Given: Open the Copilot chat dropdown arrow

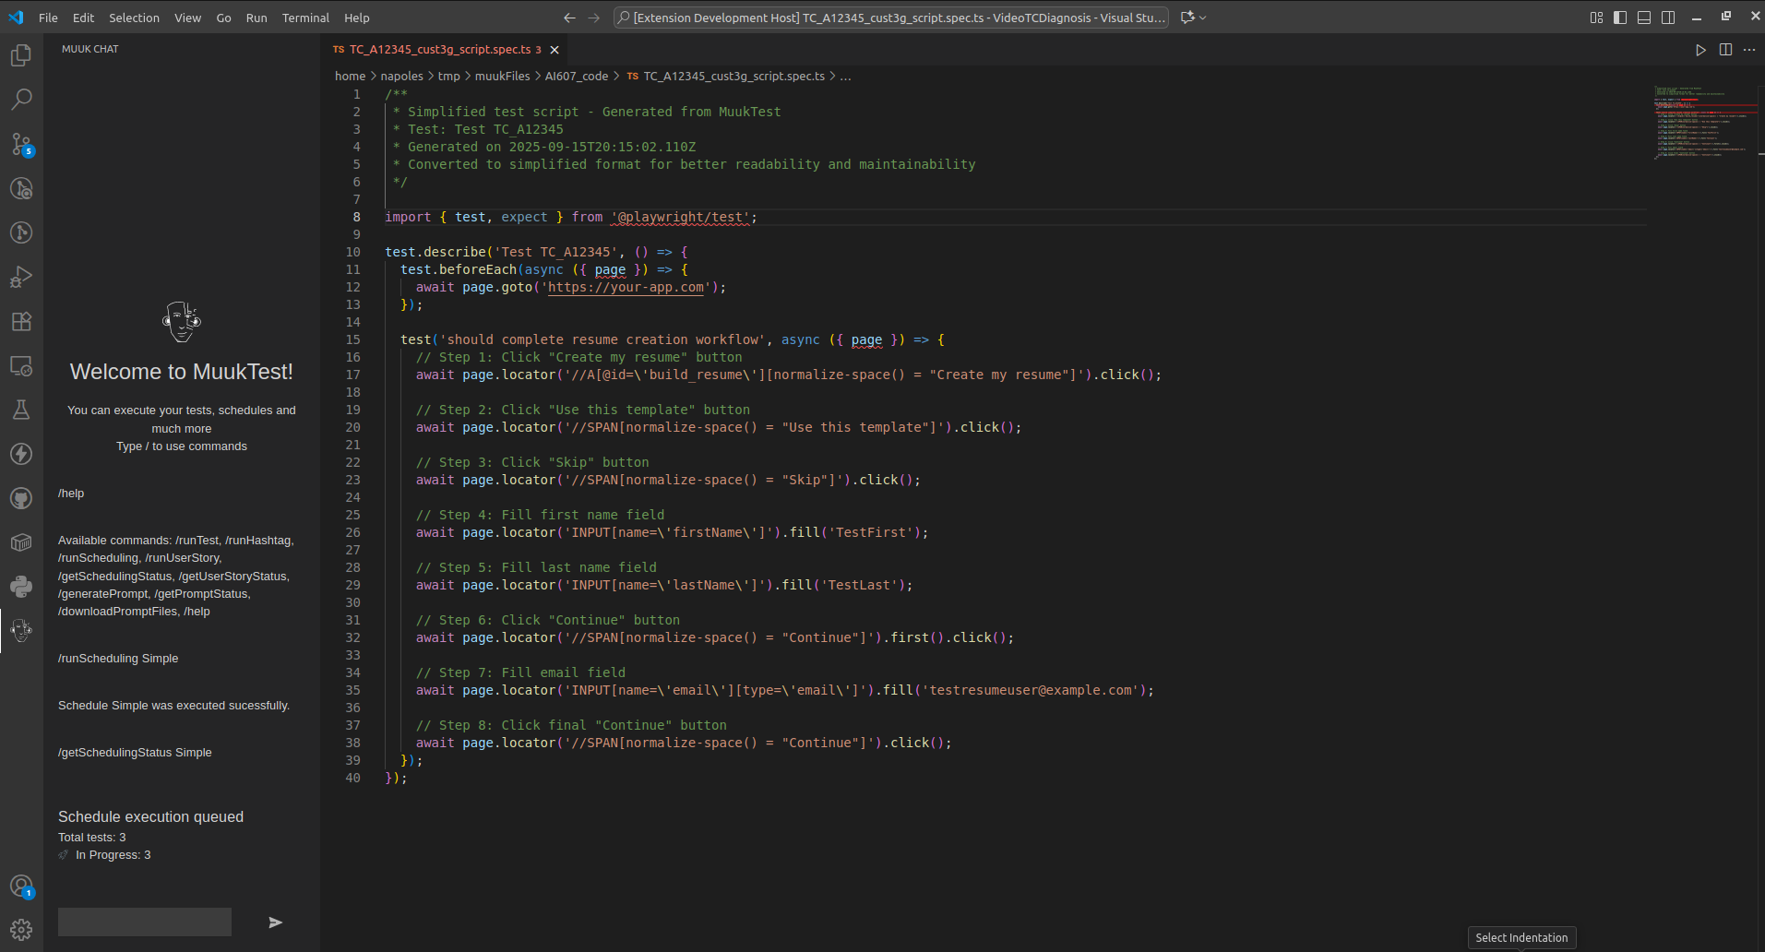Looking at the screenshot, I should tap(1203, 18).
